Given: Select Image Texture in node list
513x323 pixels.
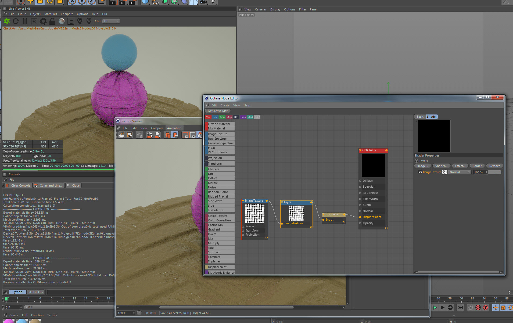Looking at the screenshot, I should click(220, 134).
